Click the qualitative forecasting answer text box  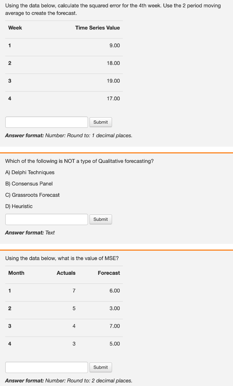46,219
